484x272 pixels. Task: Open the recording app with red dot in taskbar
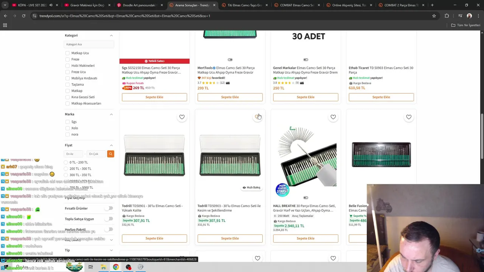[128, 267]
